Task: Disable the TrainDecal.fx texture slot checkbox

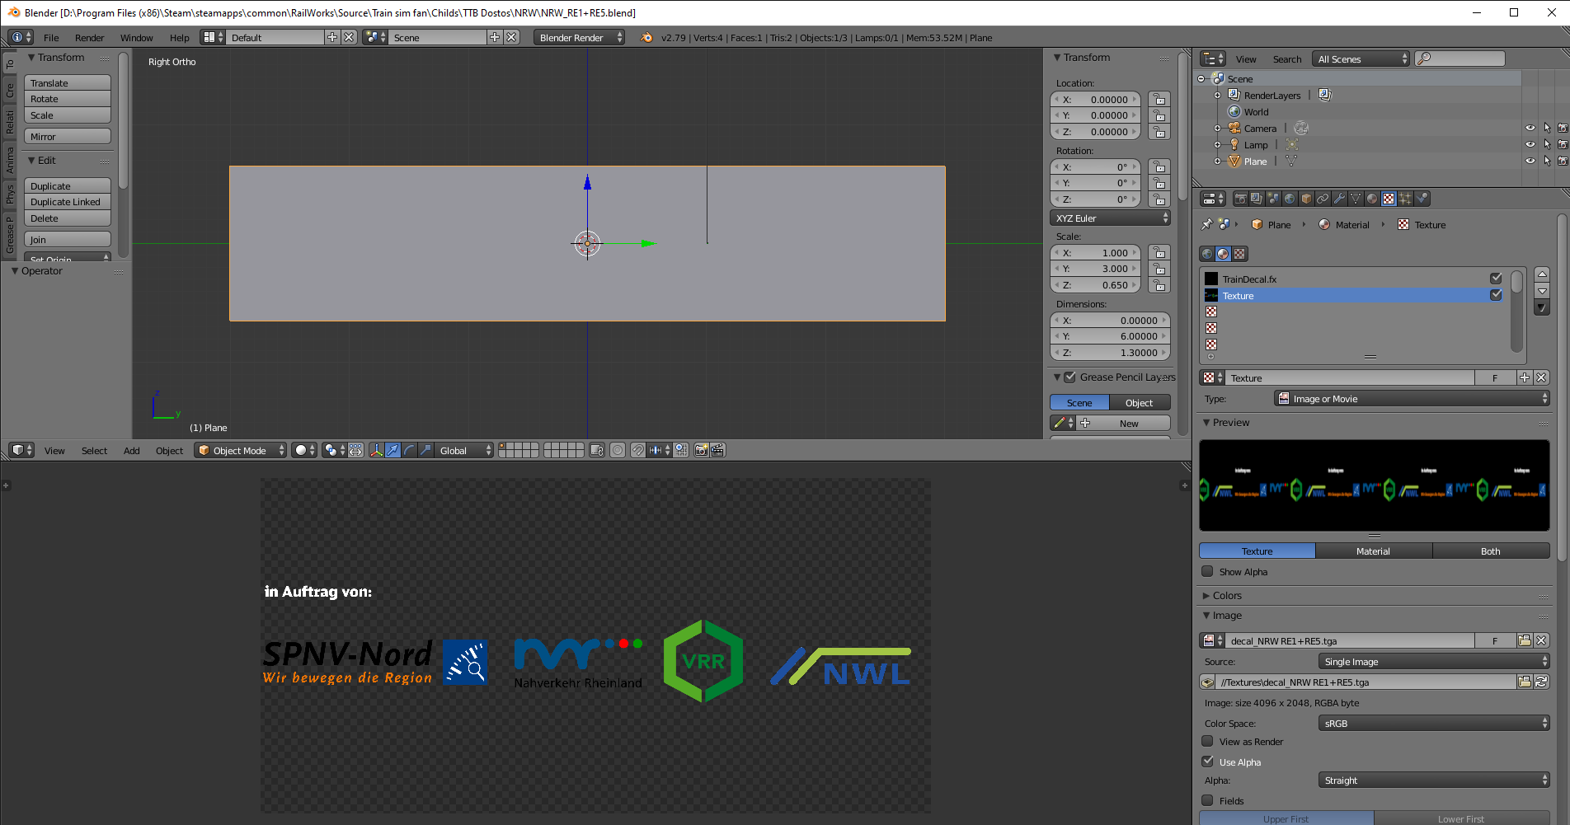Action: pyautogui.click(x=1496, y=279)
